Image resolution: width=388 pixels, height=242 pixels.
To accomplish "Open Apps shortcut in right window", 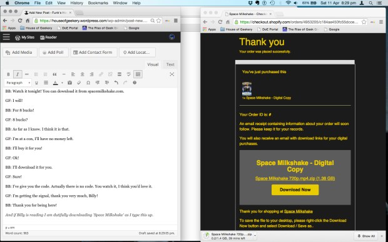I will [x=210, y=29].
